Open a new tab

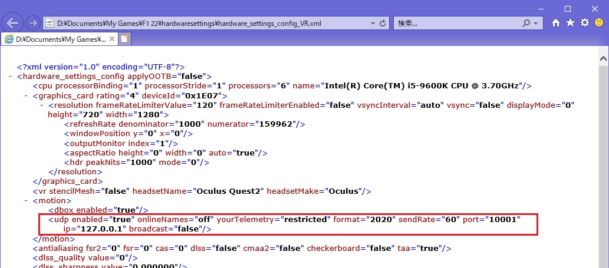pyautogui.click(x=125, y=39)
